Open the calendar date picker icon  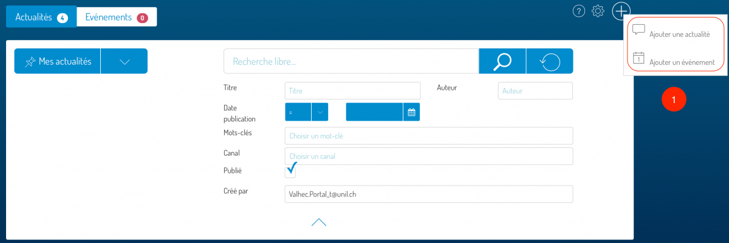[411, 112]
